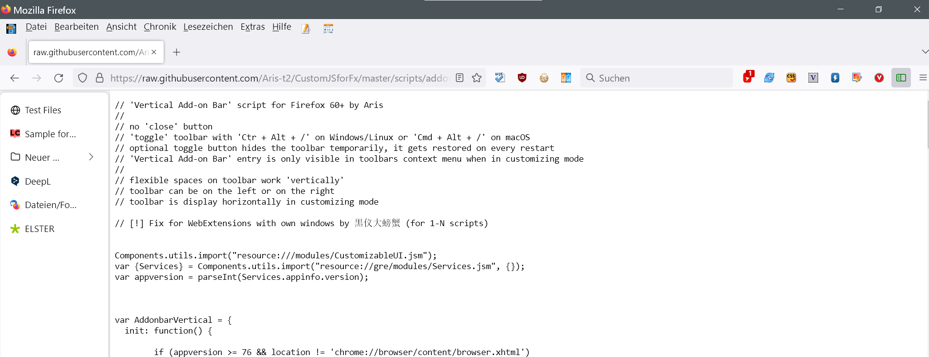Open Sample for... bookmark
This screenshot has width=929, height=357.
coord(54,134)
